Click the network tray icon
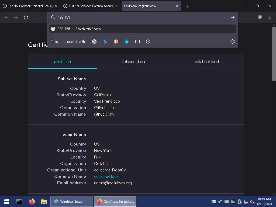Image resolution: width=276 pixels, height=207 pixels. 246,202
